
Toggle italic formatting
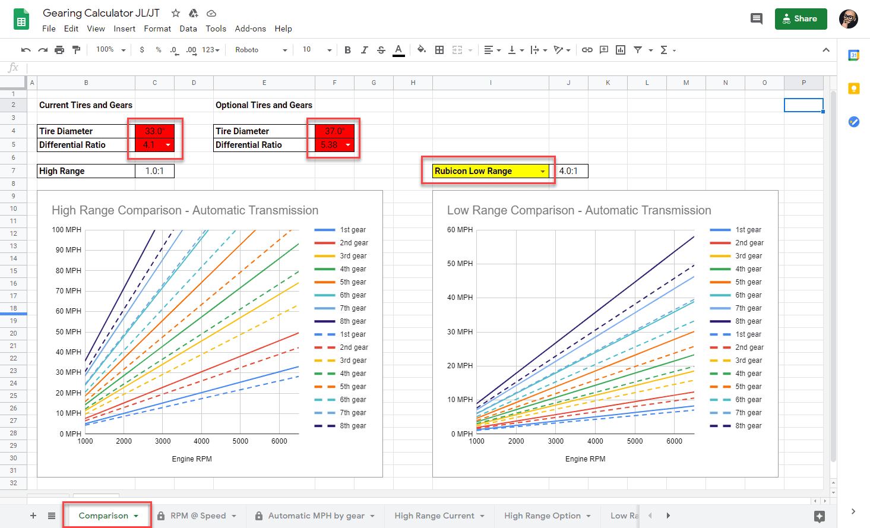[x=365, y=50]
